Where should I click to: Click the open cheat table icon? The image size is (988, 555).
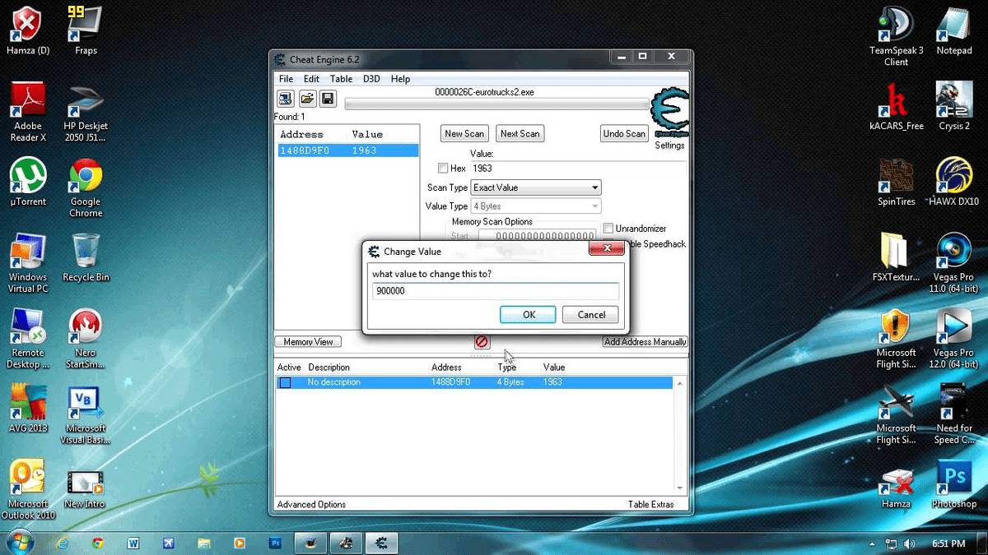(x=306, y=98)
